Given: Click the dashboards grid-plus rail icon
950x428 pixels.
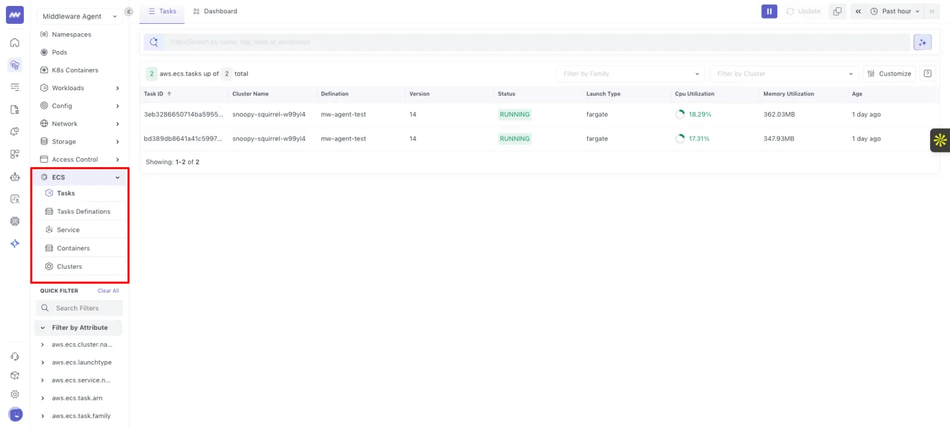Looking at the screenshot, I should point(15,154).
